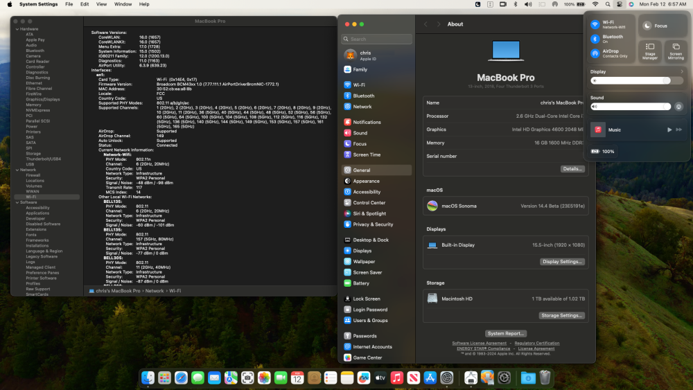
Task: Select Bluetooth under Hardware in System Information
Action: (x=35, y=51)
